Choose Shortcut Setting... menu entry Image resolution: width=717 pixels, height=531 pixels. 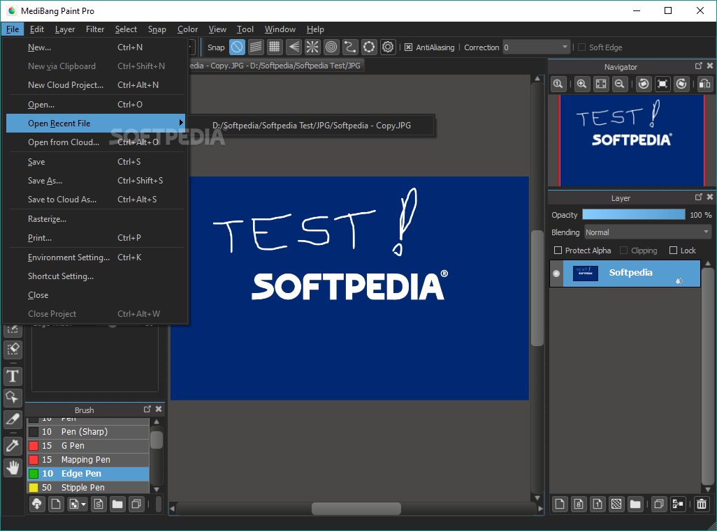[x=96, y=276]
